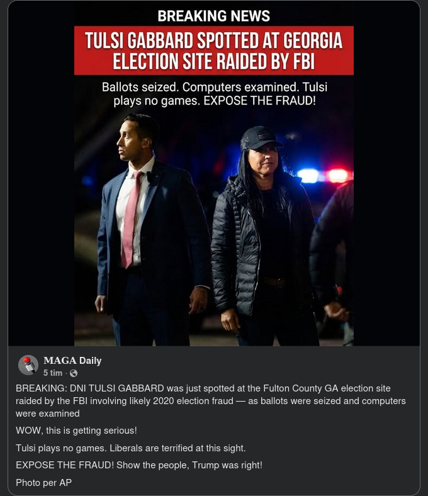Open the '5 tim' post timestamp

(x=53, y=373)
